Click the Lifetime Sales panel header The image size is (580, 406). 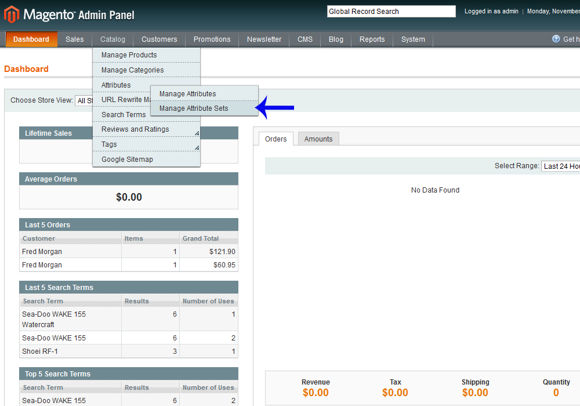(56, 133)
